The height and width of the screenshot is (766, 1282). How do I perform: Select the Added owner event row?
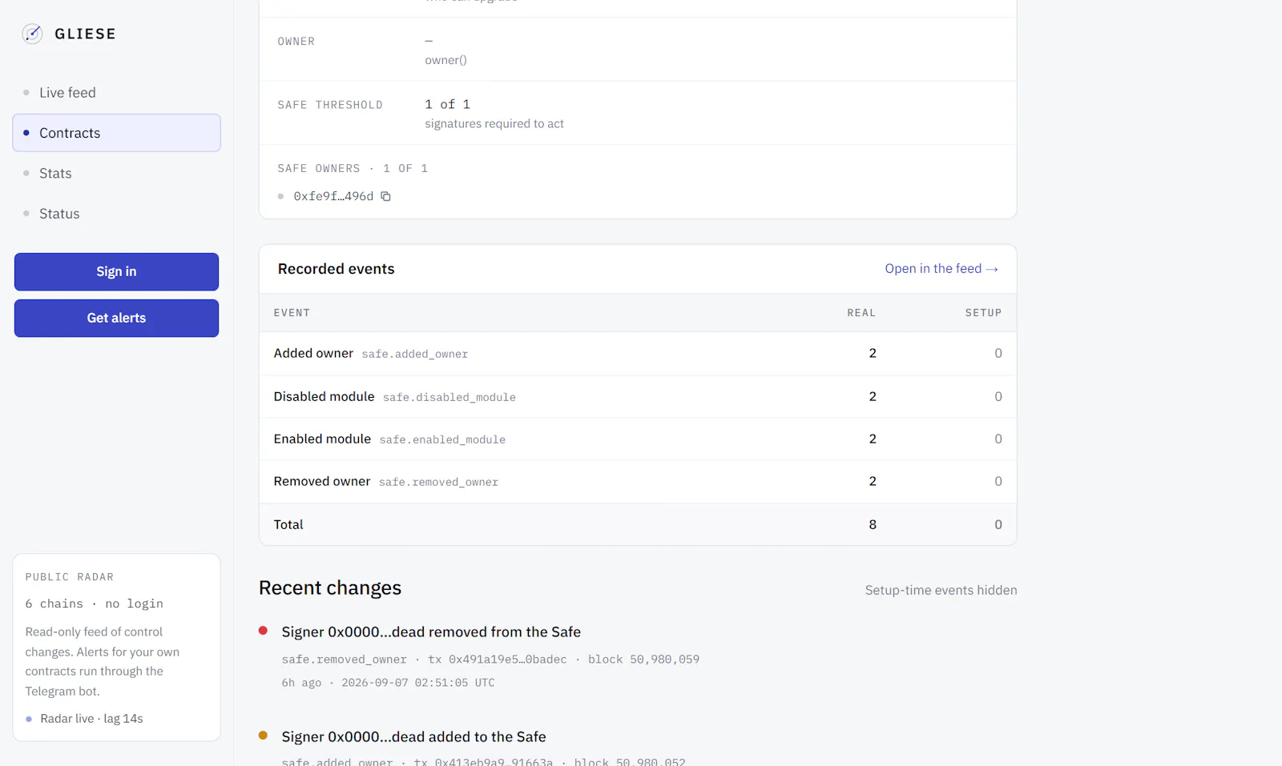coord(638,354)
